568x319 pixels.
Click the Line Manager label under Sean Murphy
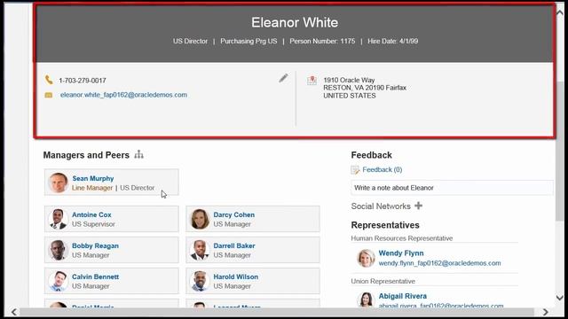point(92,188)
